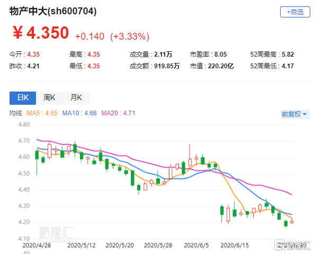The width and height of the screenshot is (314, 254).
Task: Click 今开 value 4.35
Action: click(33, 55)
